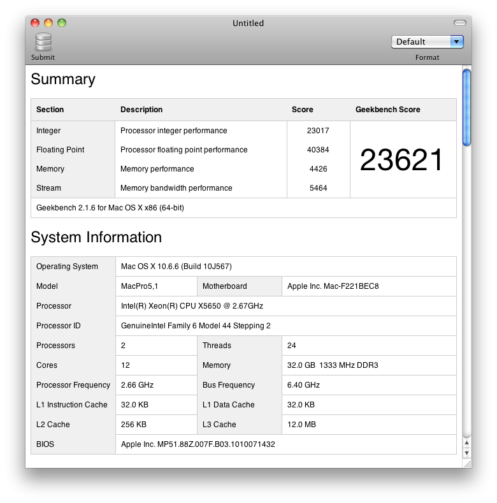Image resolution: width=497 pixels, height=503 pixels.
Task: Click the Stream score 5464
Action: (319, 188)
